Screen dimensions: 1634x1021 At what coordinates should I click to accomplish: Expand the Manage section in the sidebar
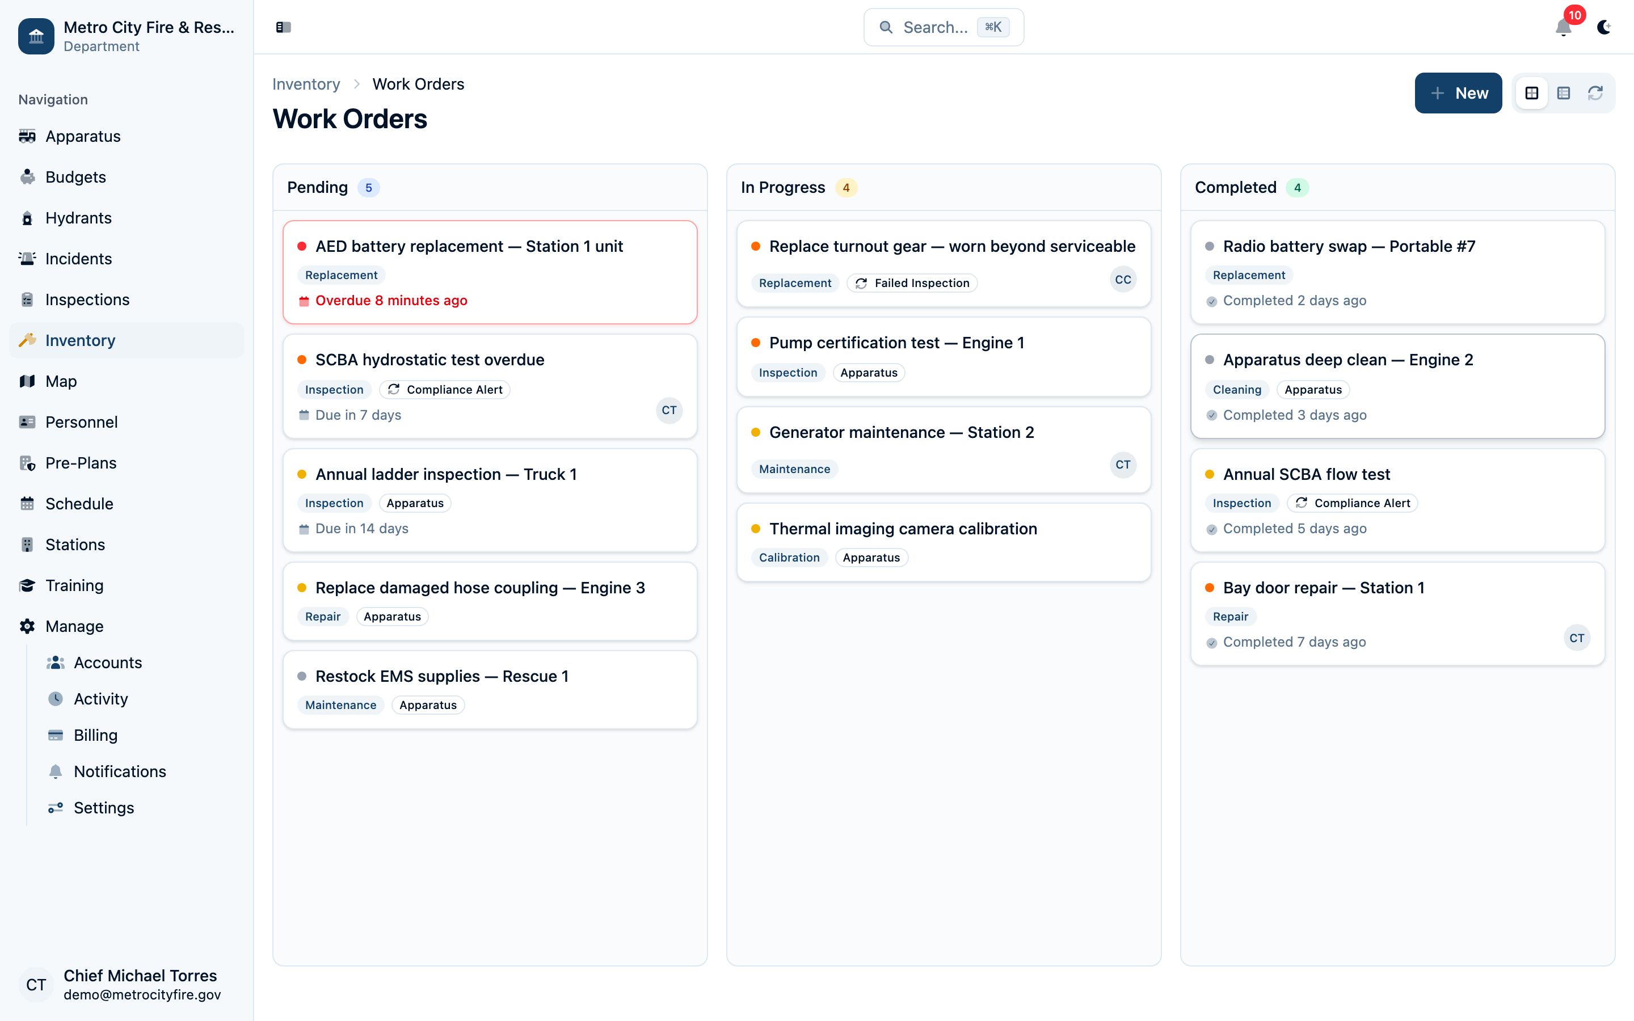click(x=74, y=626)
